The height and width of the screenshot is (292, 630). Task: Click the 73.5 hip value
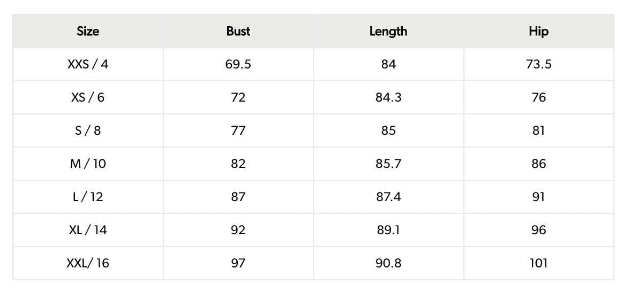tap(538, 65)
